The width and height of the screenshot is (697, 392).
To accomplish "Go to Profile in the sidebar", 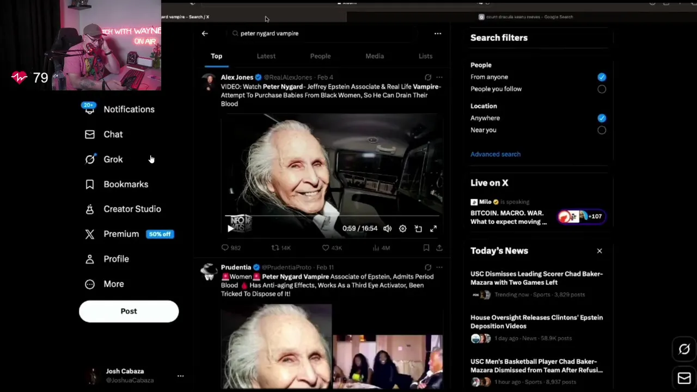I will coord(107,259).
